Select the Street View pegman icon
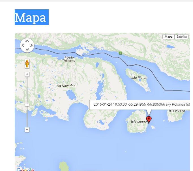 tap(27, 63)
